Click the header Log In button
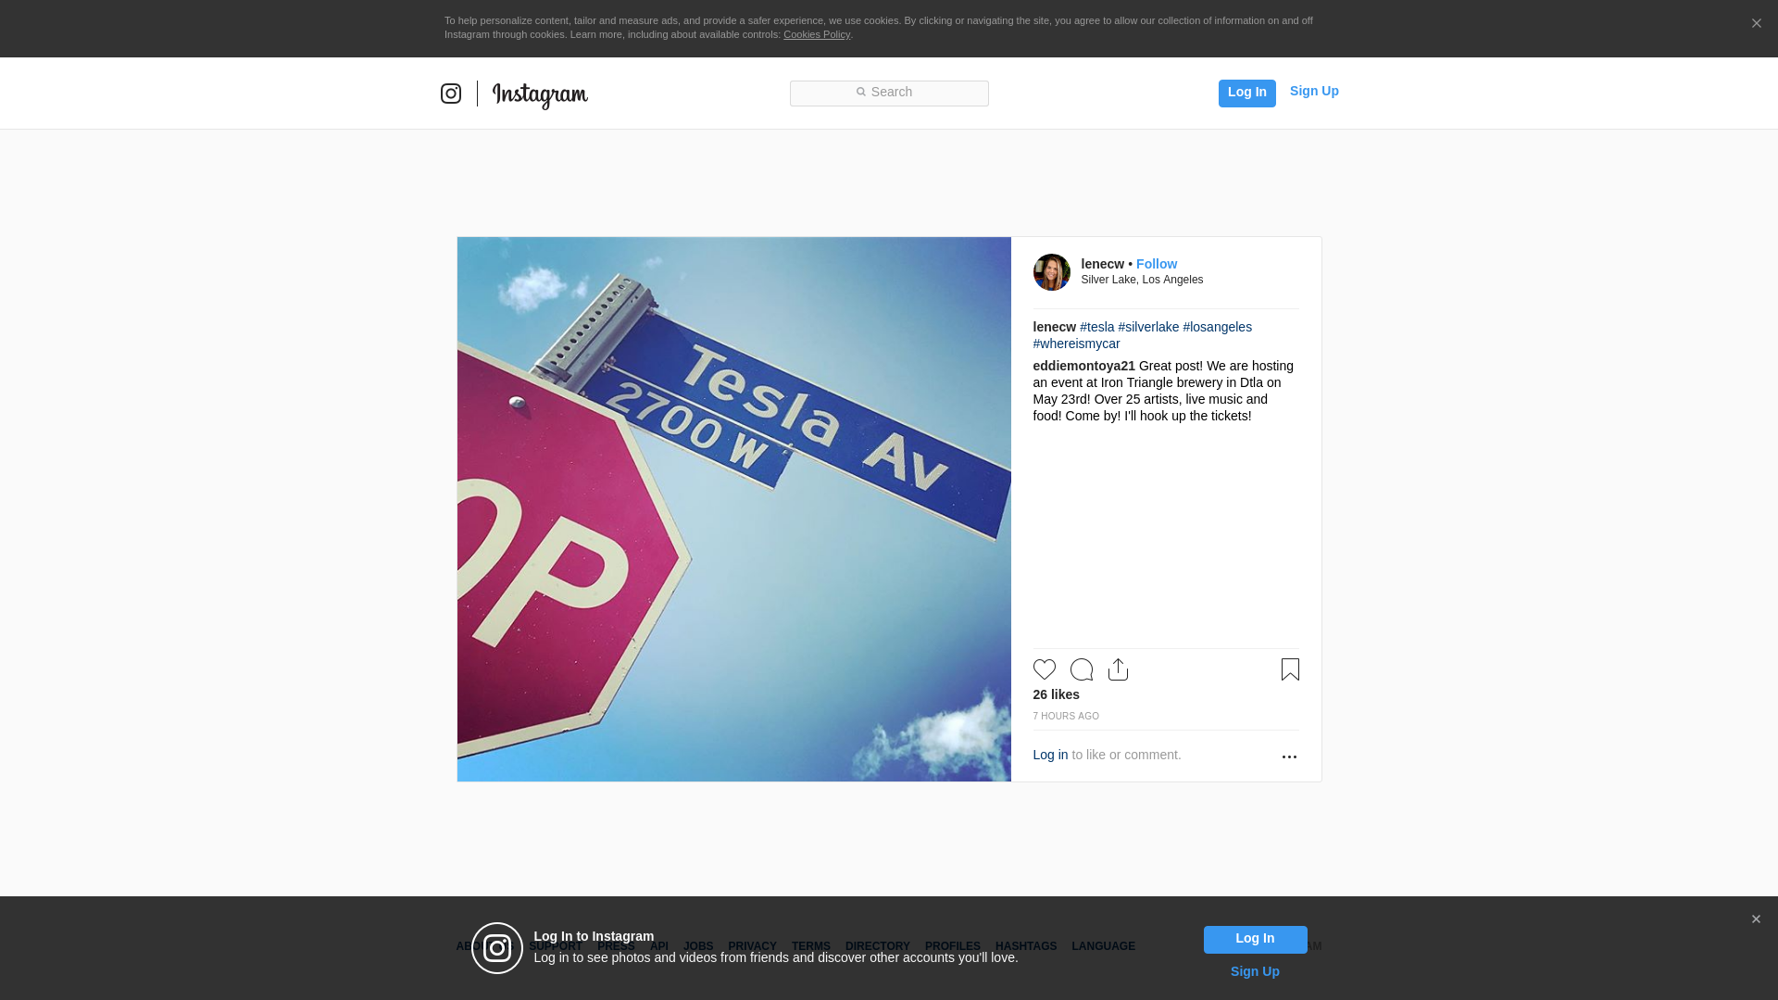Screen dimensions: 1778x1000 (x=1246, y=93)
